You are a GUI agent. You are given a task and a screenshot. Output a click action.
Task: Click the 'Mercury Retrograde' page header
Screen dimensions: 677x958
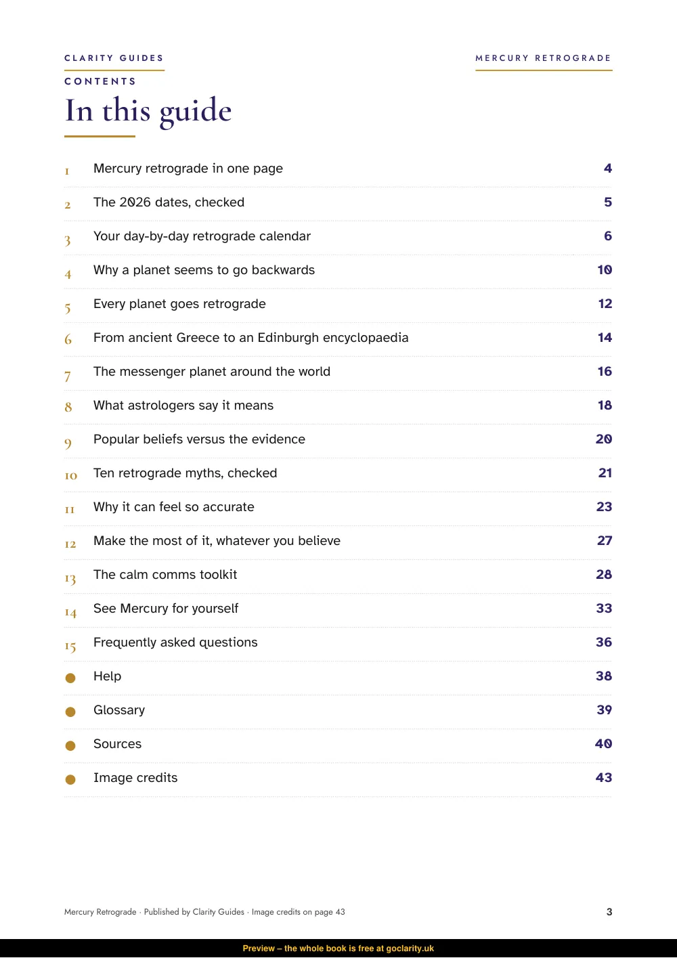544,58
